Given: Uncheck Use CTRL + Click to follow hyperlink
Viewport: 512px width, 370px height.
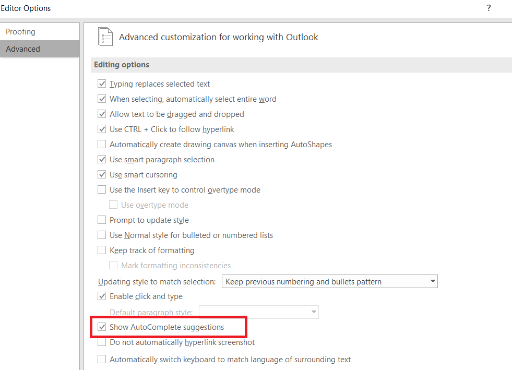Looking at the screenshot, I should pos(102,129).
